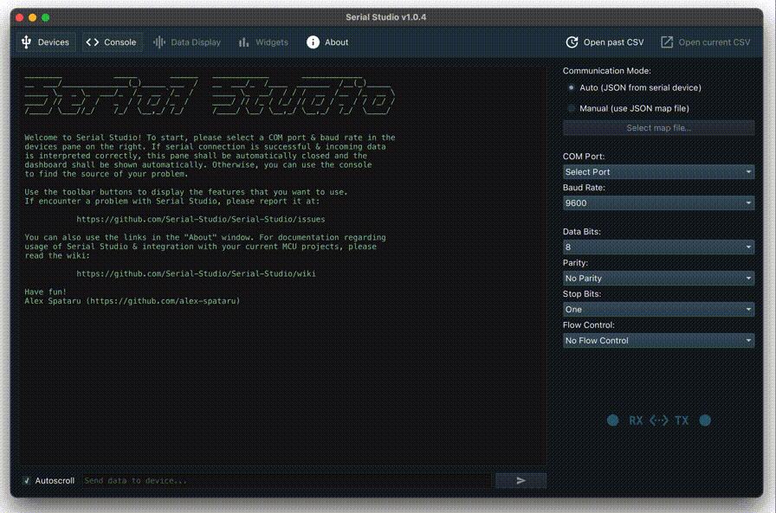Click the RX status indicator light
Image resolution: width=776 pixels, height=513 pixels.
[x=613, y=420]
